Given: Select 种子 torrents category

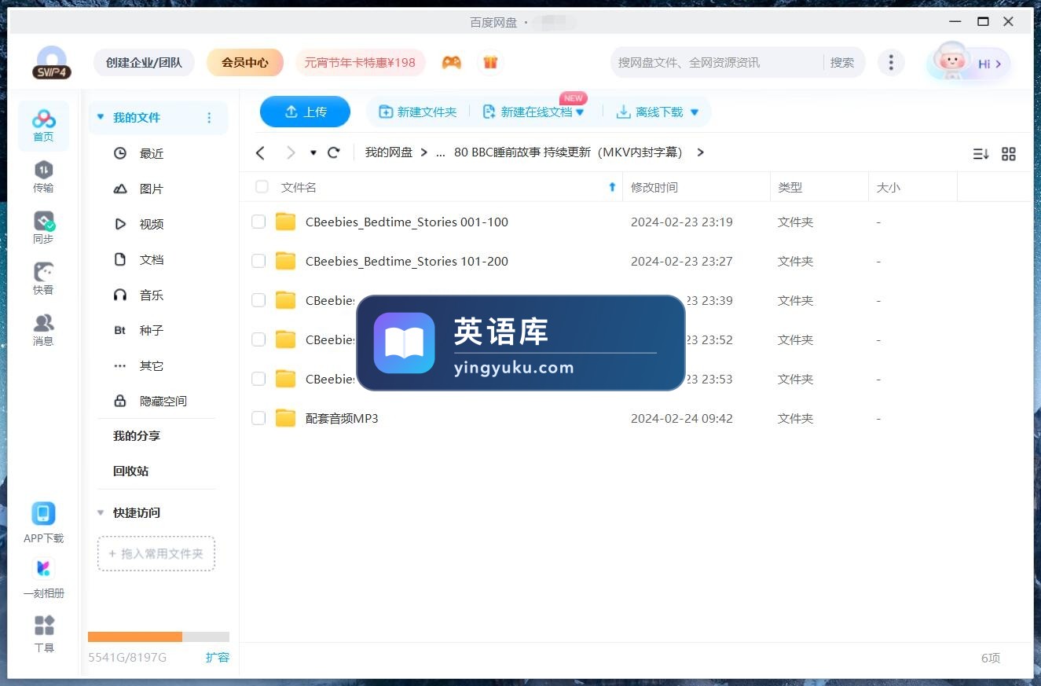Looking at the screenshot, I should click(x=152, y=330).
